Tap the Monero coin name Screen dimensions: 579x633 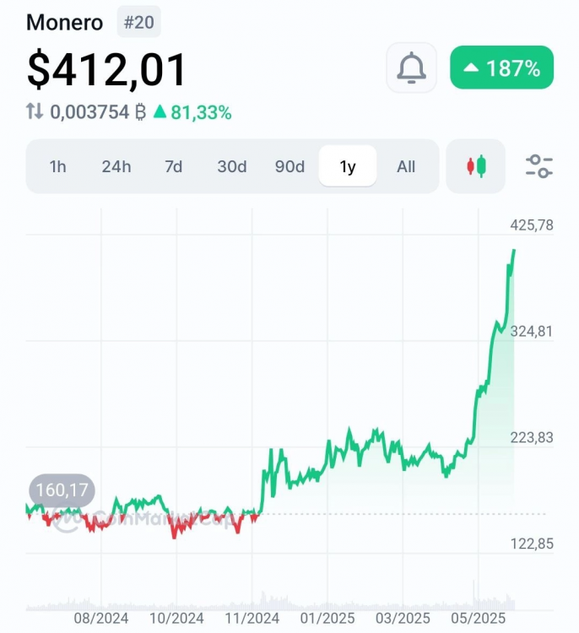click(65, 22)
